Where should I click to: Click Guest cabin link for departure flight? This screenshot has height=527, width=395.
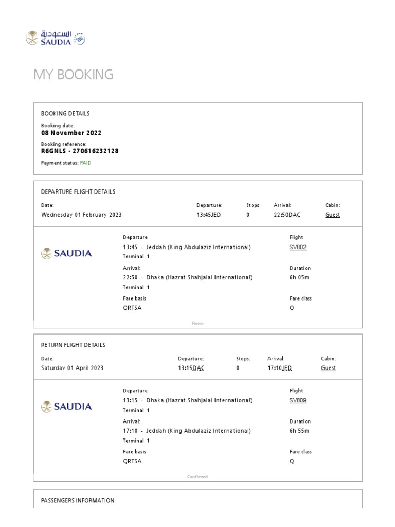333,215
